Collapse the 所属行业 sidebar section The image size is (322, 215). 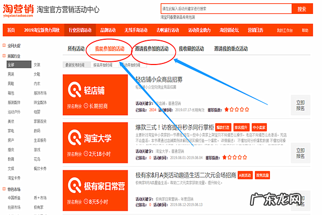click(x=4, y=56)
